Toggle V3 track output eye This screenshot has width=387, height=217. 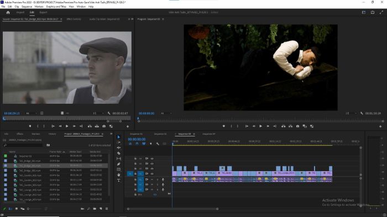pos(152,164)
